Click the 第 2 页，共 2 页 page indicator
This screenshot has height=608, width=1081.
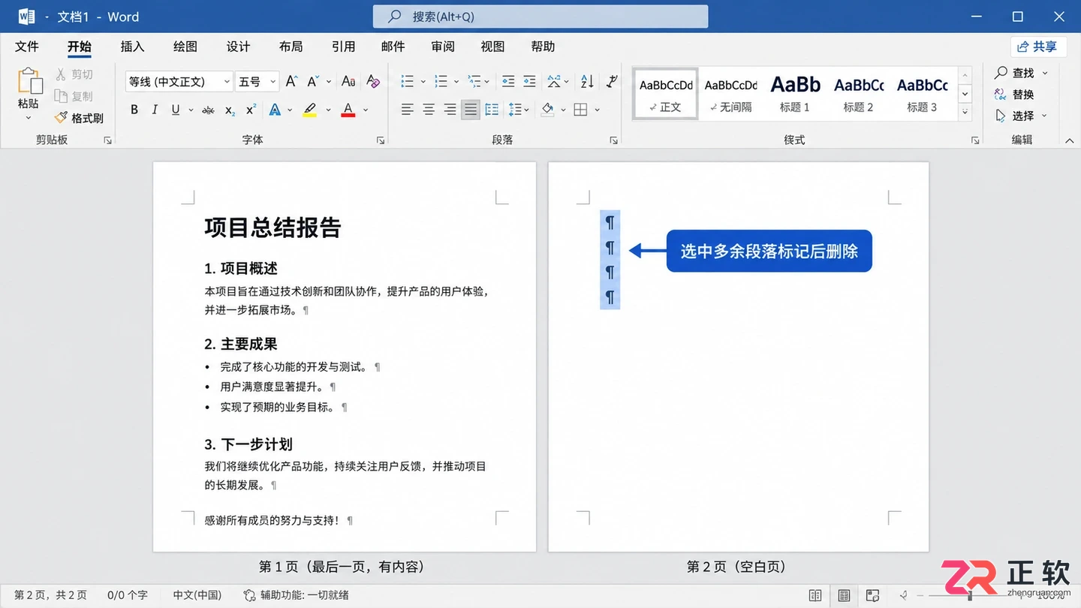click(x=50, y=595)
